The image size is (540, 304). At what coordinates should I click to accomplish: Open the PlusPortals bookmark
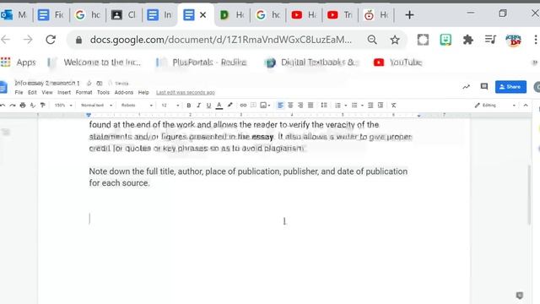(202, 62)
